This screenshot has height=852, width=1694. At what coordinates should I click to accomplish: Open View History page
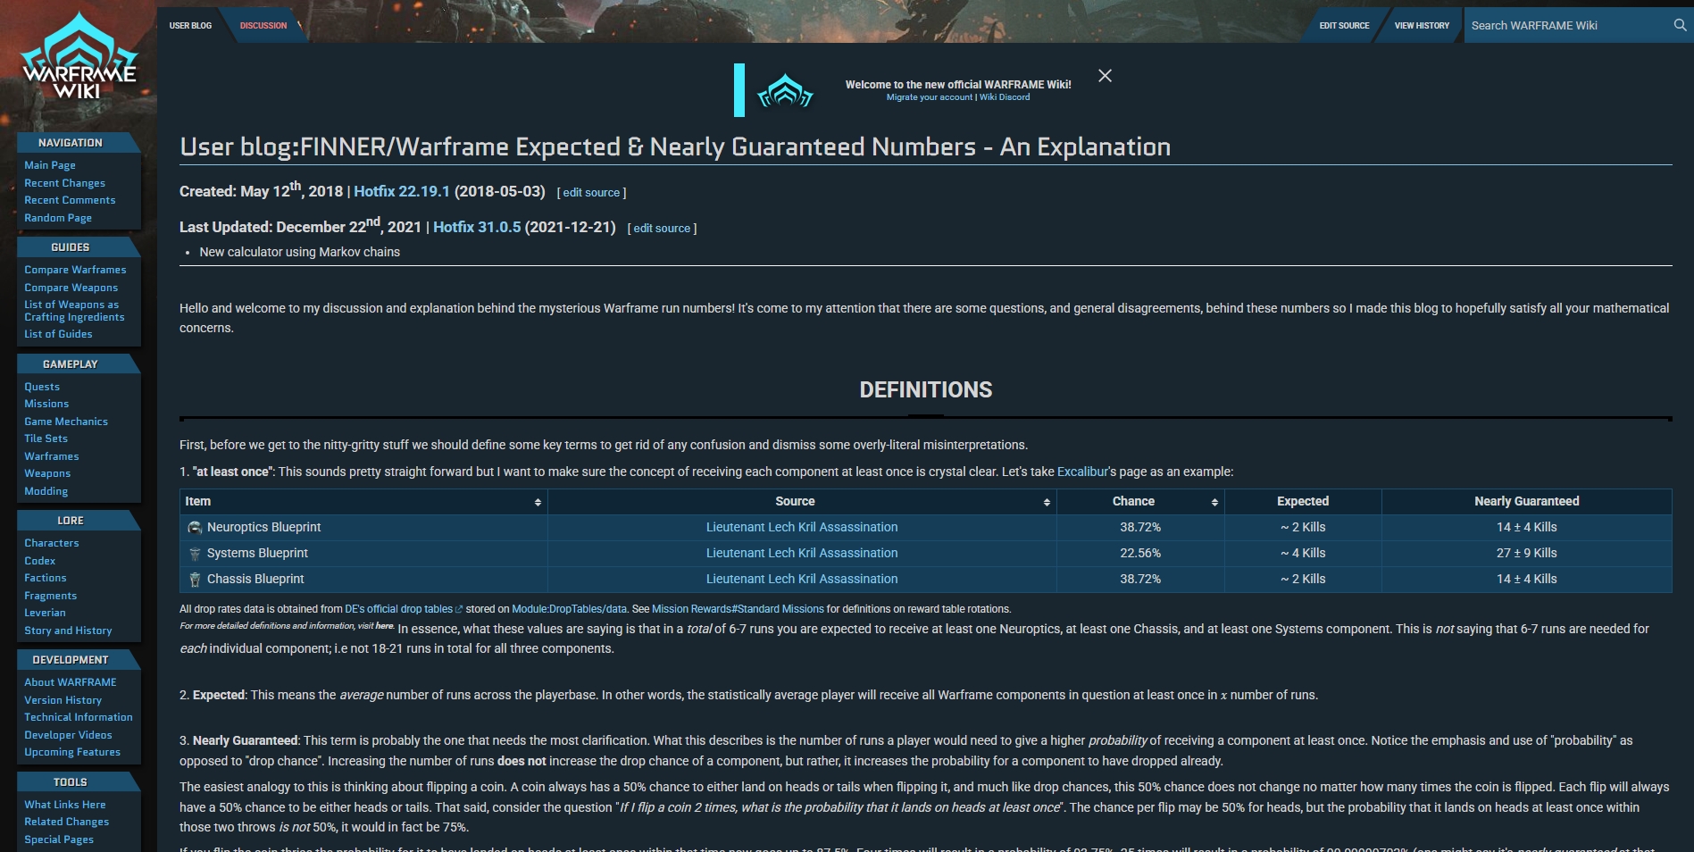(1422, 25)
